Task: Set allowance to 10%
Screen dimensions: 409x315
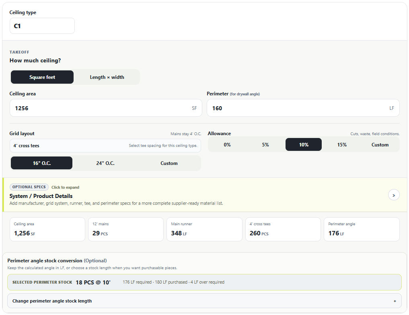Action: 304,144
